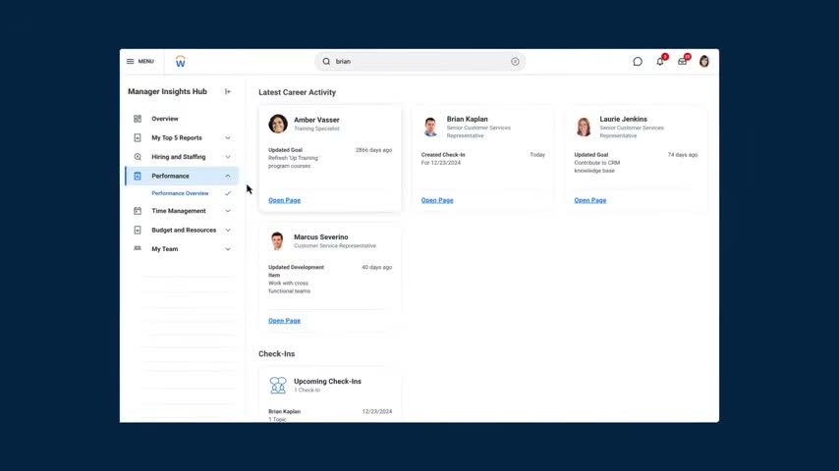The height and width of the screenshot is (471, 839).
Task: Expand Budget and Resources chevron
Action: pyautogui.click(x=227, y=231)
